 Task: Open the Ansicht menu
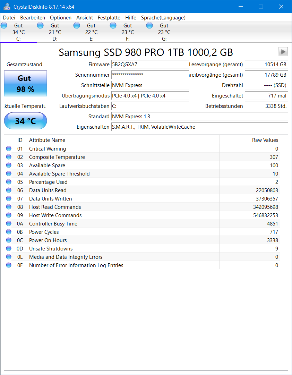click(85, 18)
